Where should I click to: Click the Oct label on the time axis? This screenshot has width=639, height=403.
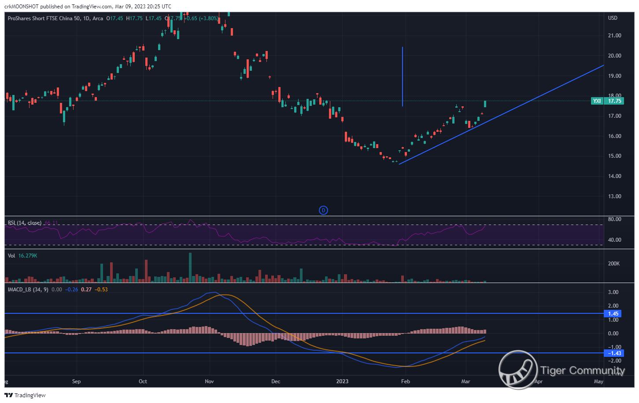pyautogui.click(x=143, y=381)
